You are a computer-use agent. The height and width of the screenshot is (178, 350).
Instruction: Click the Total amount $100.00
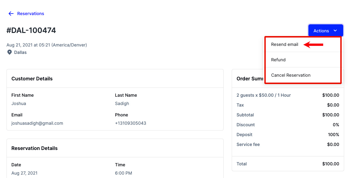tap(331, 164)
